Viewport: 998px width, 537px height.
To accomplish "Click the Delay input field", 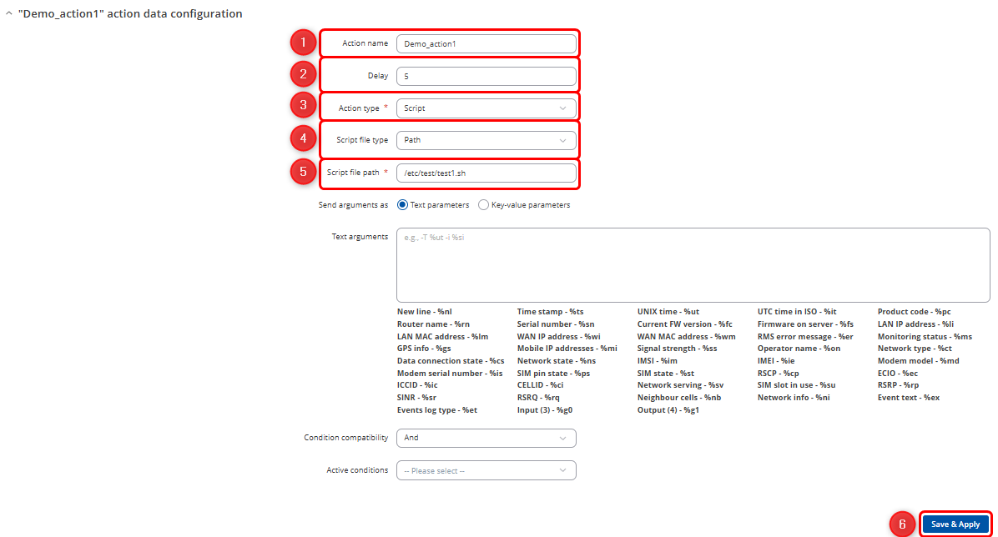I will point(486,76).
